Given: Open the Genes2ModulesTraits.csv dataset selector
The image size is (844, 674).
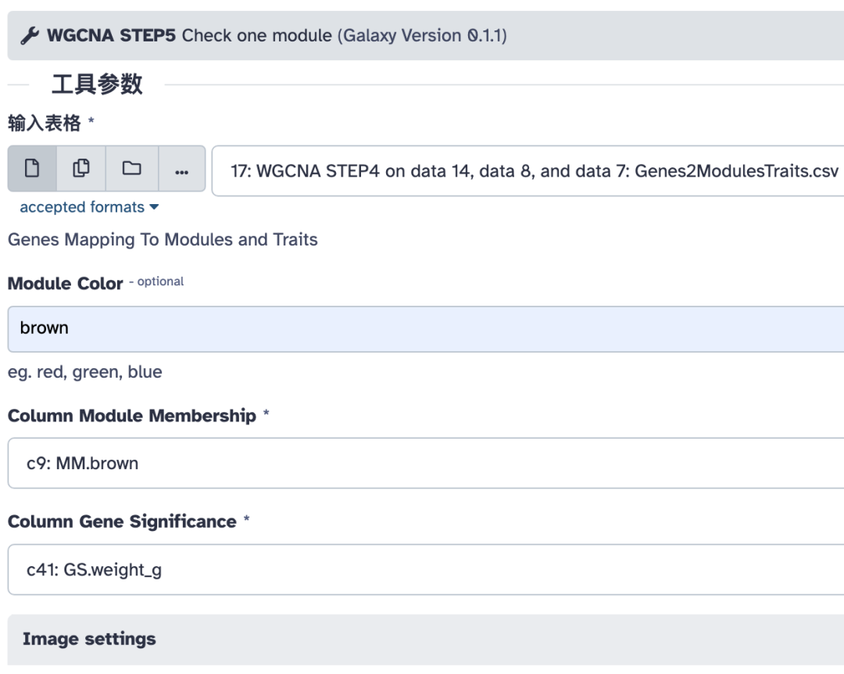Looking at the screenshot, I should pos(528,170).
